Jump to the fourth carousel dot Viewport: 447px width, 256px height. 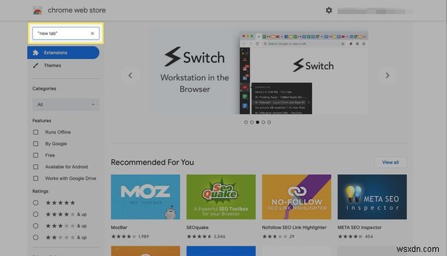coord(263,122)
